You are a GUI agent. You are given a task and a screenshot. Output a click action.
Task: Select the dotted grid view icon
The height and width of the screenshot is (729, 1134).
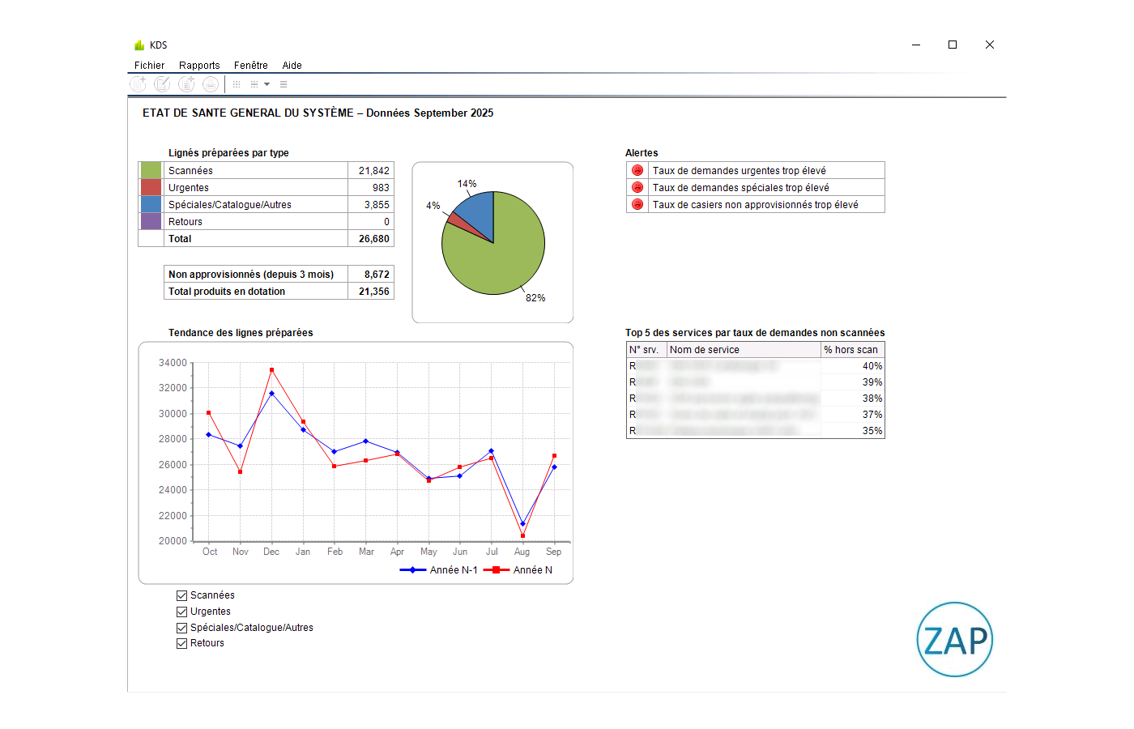point(237,84)
